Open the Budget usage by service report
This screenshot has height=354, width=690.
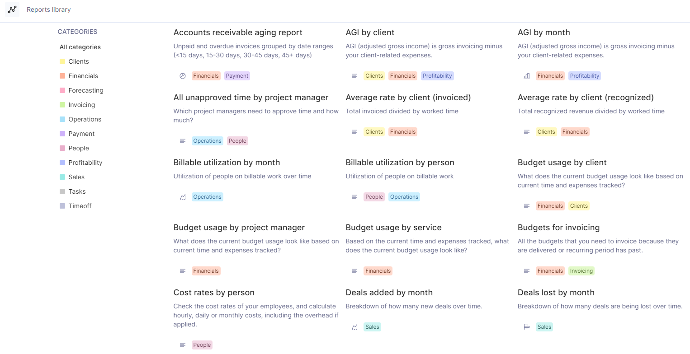coord(393,228)
